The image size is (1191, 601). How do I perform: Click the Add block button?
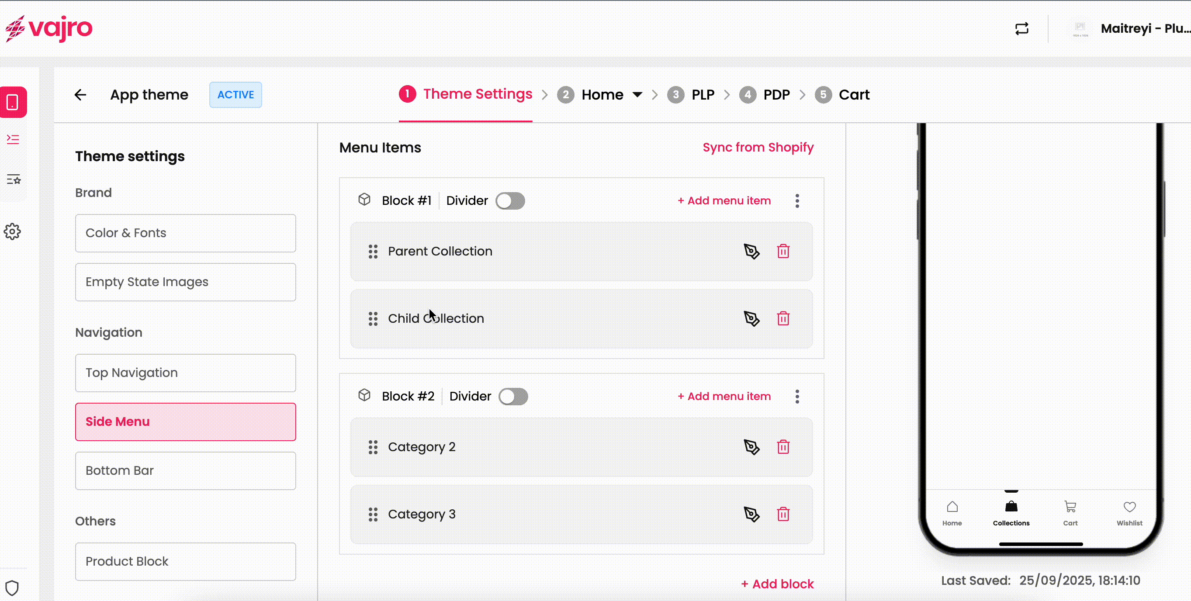coord(777,584)
